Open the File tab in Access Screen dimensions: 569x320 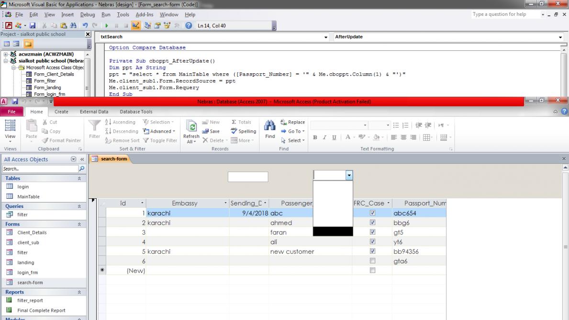(x=11, y=112)
